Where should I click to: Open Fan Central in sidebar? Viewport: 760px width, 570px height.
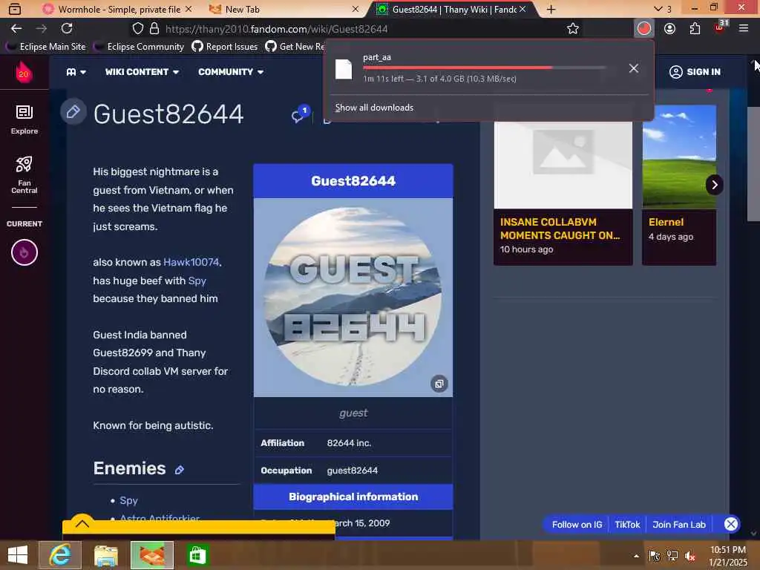pyautogui.click(x=24, y=175)
